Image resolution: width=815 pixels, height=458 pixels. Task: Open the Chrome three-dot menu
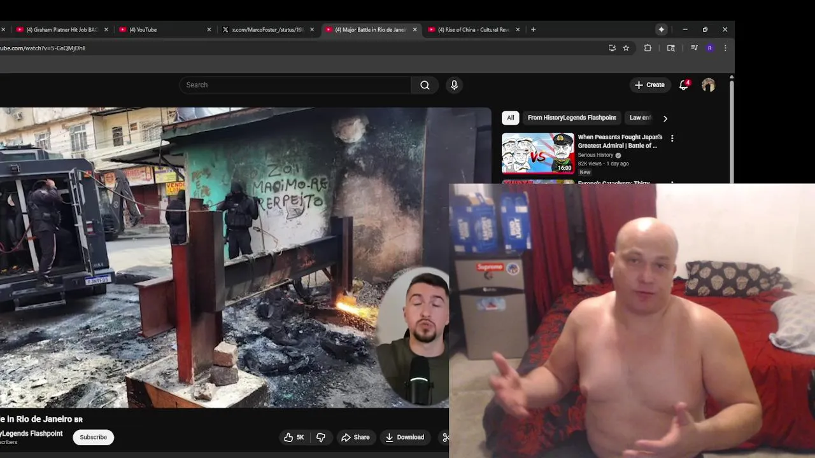tap(725, 48)
